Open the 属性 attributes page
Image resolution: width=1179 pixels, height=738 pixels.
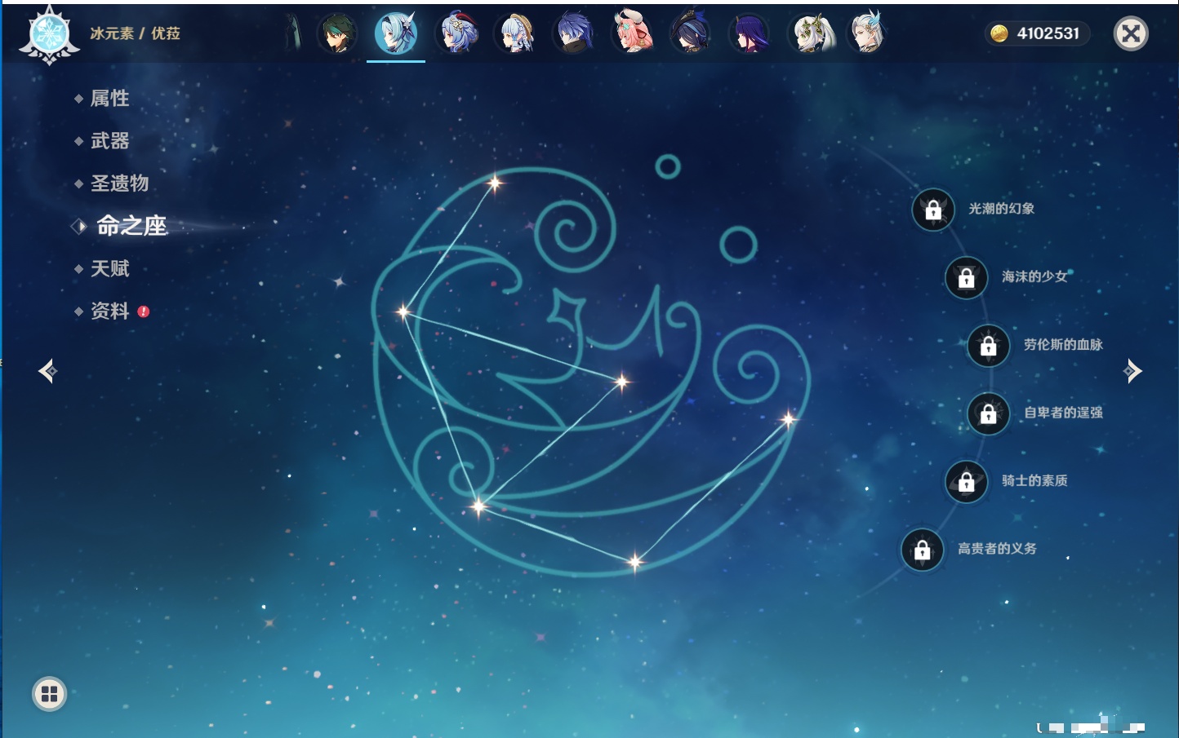pos(109,99)
